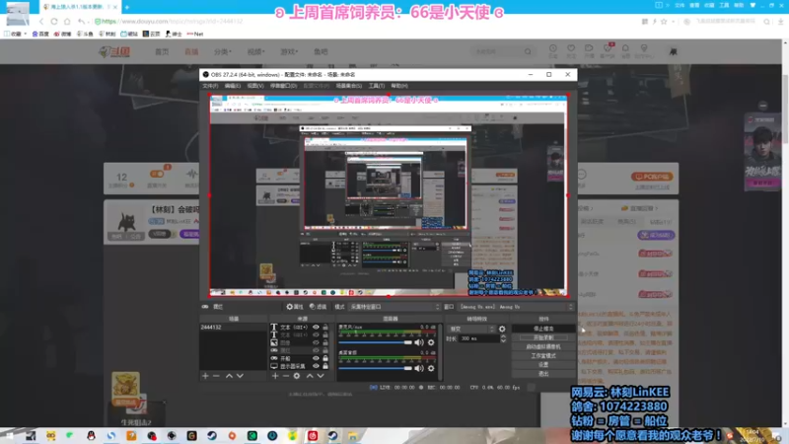The width and height of the screenshot is (789, 444).
Task: Open the 帮助(H) menu in OBS
Action: 399,86
